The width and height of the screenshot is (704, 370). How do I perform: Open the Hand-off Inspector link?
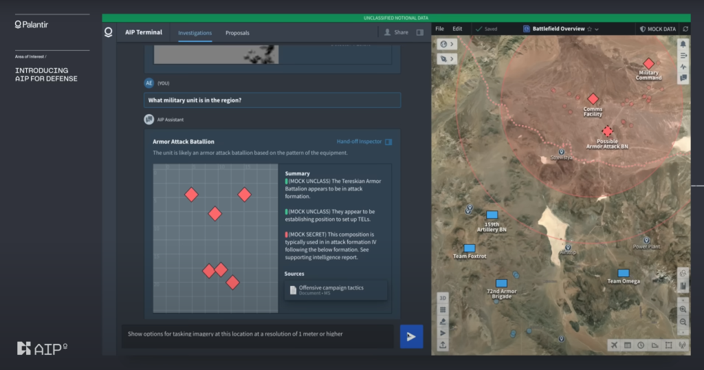point(359,142)
